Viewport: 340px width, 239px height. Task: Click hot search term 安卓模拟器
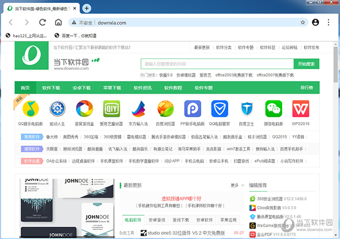coord(186,75)
